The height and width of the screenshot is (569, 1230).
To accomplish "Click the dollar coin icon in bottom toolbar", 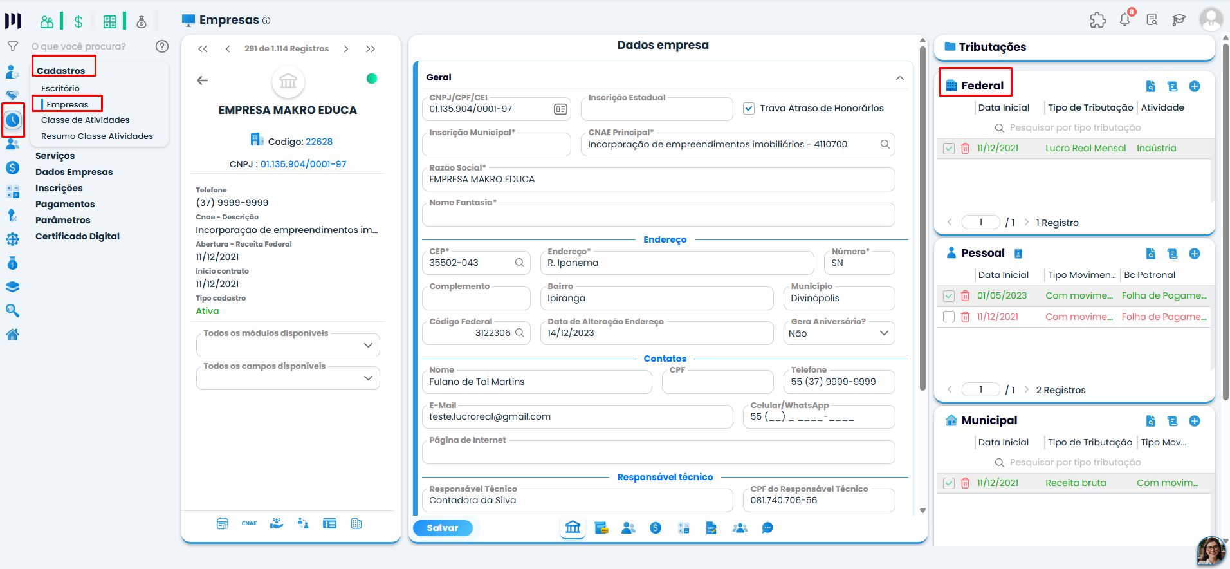I will coord(656,528).
